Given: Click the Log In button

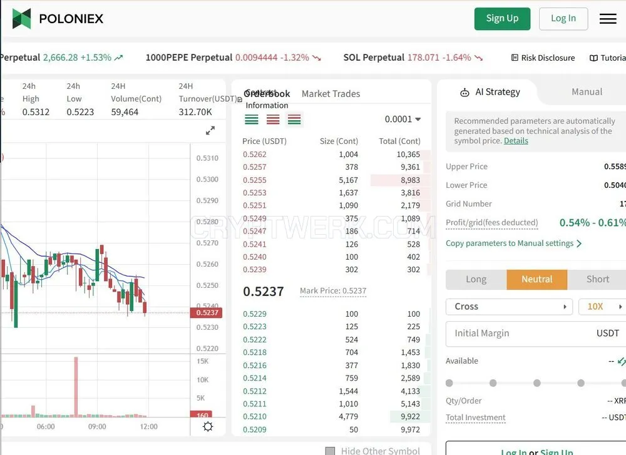Looking at the screenshot, I should (x=563, y=18).
